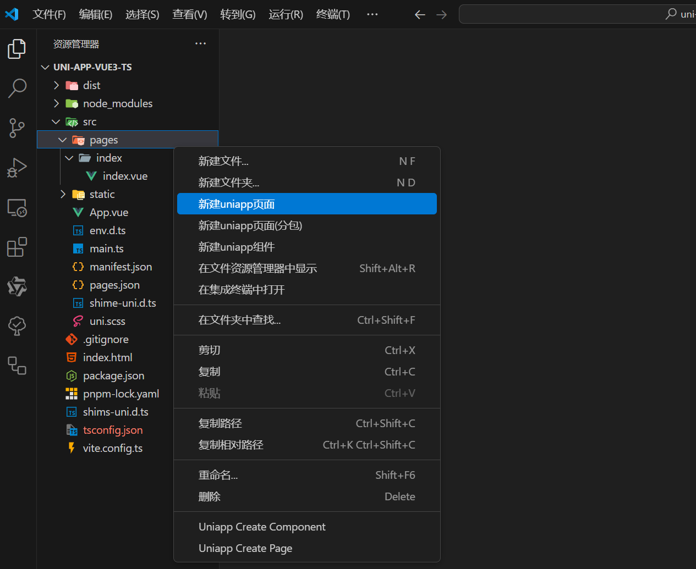Click the HTML5 icon of index.html

(72, 357)
